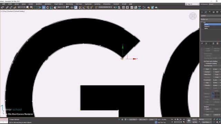Activate Bind to Space Warp tool
Viewport: 221px width, 124px height.
15,8
